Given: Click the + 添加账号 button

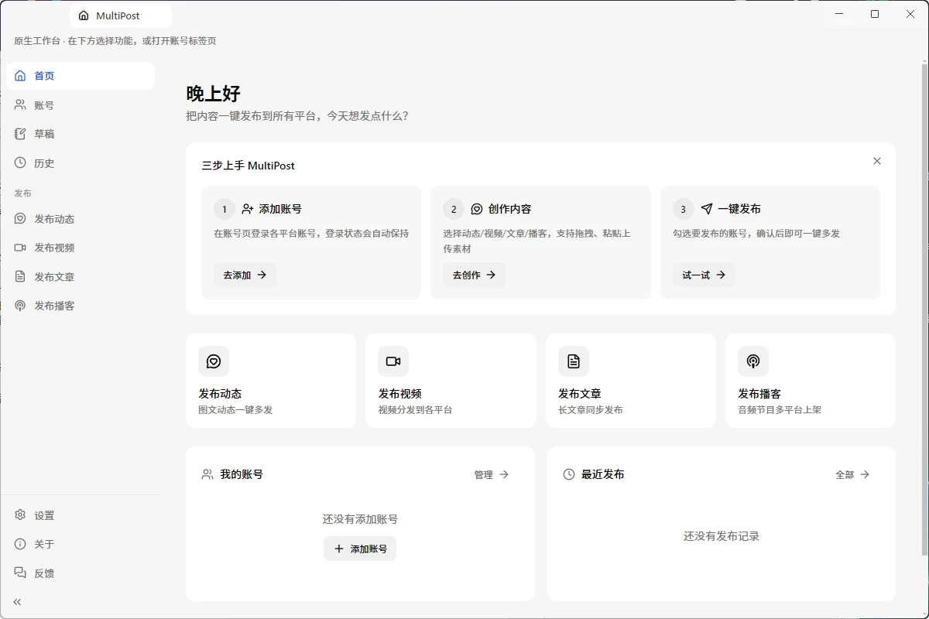Looking at the screenshot, I should pyautogui.click(x=360, y=549).
